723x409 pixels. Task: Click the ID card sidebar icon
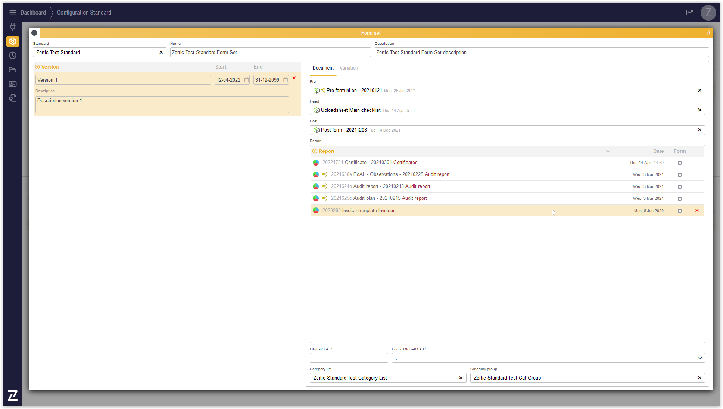pos(12,84)
